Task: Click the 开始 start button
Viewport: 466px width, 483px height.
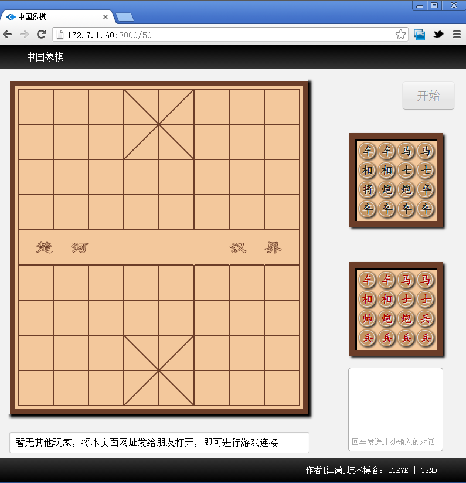Action: (428, 96)
